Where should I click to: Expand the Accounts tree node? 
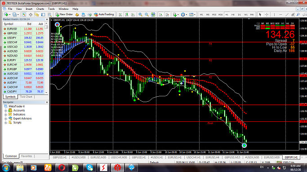pos(6,111)
